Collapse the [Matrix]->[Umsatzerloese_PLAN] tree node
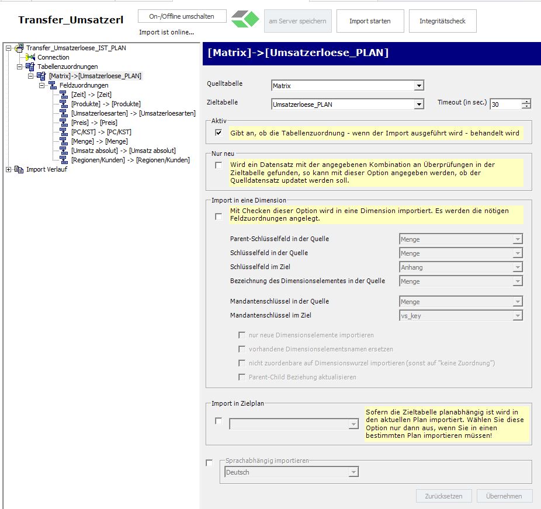The width and height of the screenshot is (541, 509). [x=31, y=76]
